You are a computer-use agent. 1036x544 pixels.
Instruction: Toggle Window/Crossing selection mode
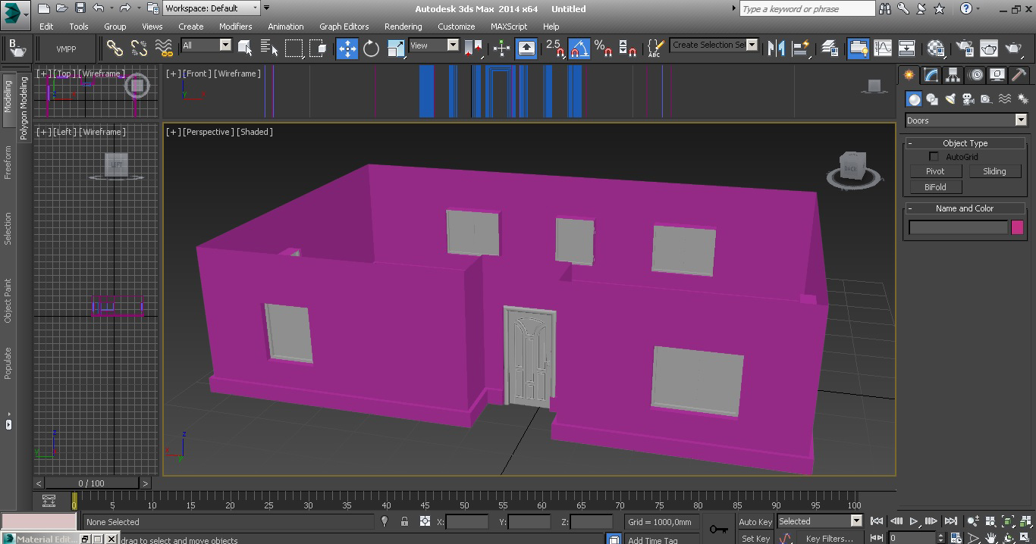click(x=318, y=48)
